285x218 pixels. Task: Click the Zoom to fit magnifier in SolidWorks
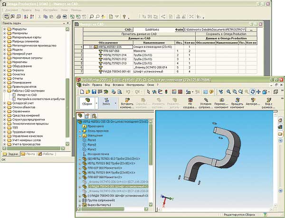[228, 92]
